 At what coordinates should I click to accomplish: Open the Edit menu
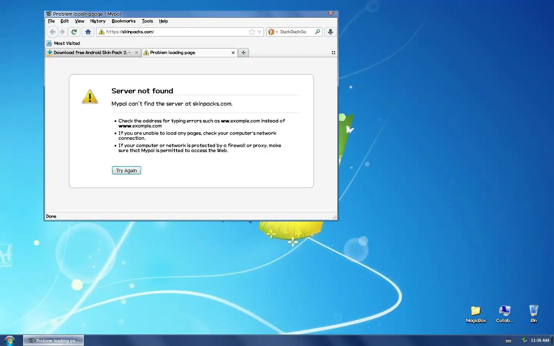(x=65, y=21)
